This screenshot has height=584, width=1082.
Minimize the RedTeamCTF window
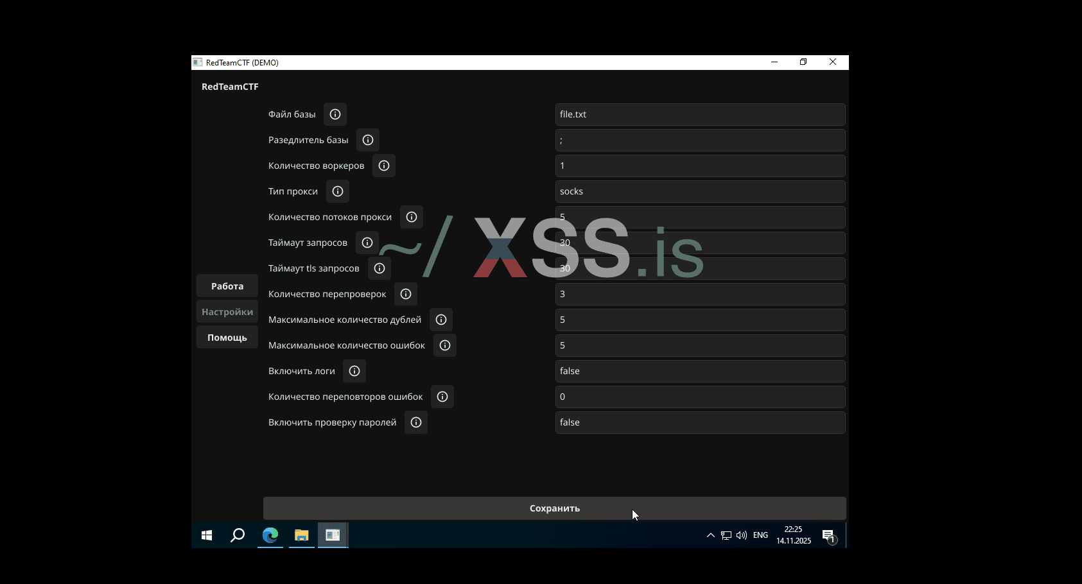tap(774, 62)
